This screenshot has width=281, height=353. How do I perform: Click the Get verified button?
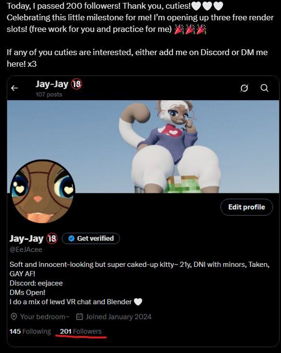point(91,238)
